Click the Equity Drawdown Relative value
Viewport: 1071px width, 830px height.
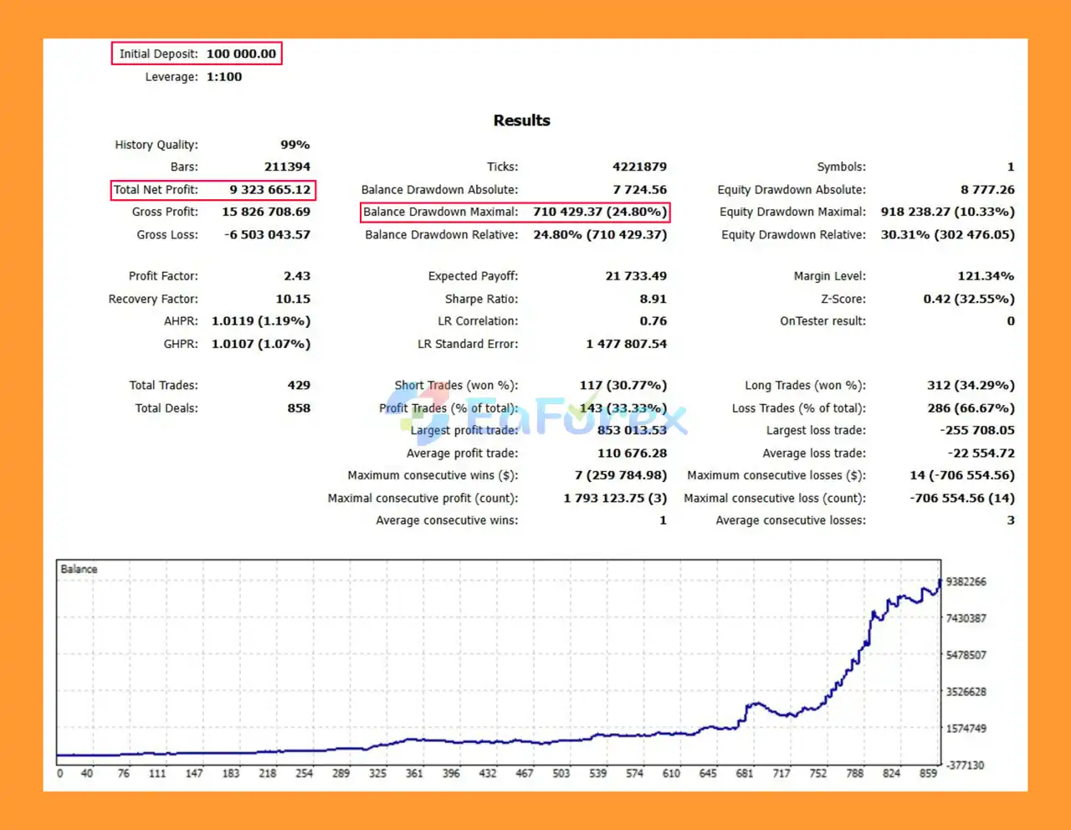(x=947, y=235)
